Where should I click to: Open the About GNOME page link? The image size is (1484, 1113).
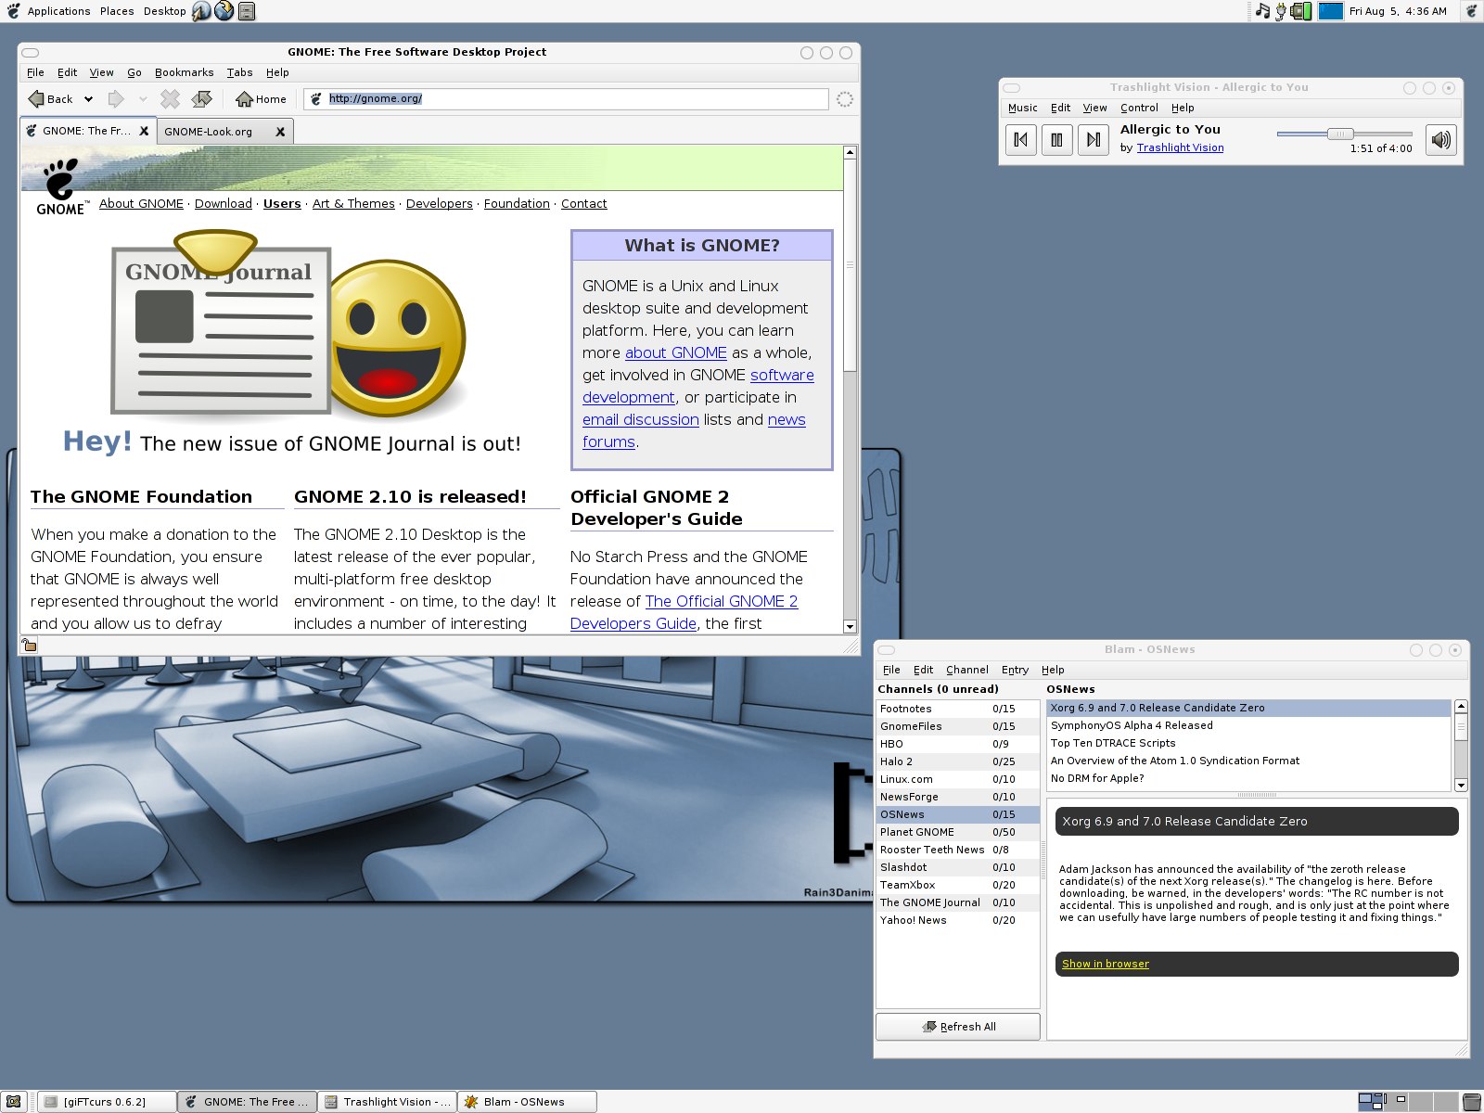click(141, 204)
